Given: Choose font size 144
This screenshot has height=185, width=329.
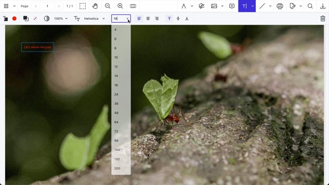Looking at the screenshot, I should [121, 150].
